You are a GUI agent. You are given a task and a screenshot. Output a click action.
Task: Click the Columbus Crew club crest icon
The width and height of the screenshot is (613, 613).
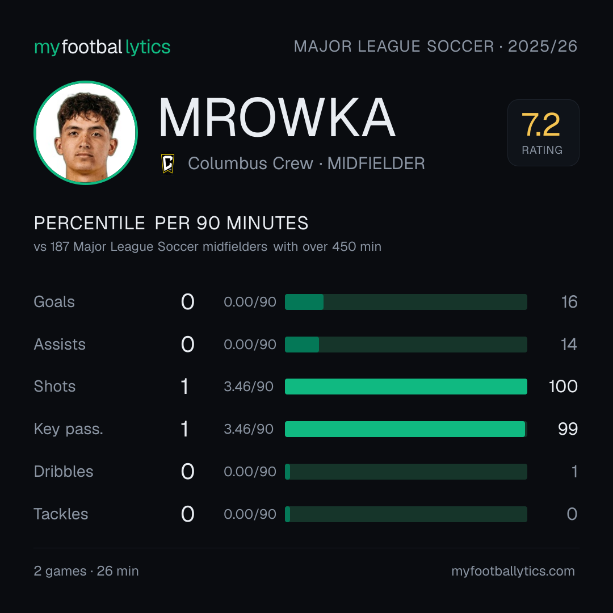(x=167, y=163)
